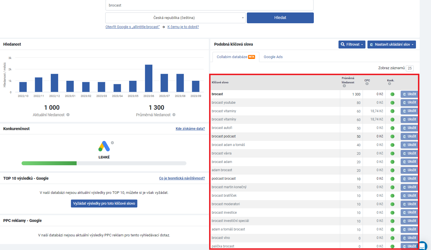431x250 pixels.
Task: Click Vyžádat výsledky pro toto klíčové slovo
Action: [104, 204]
